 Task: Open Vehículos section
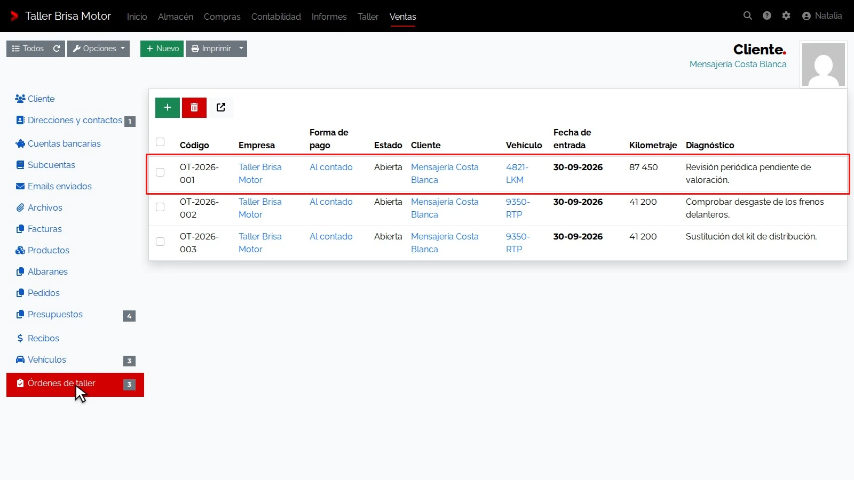coord(75,360)
